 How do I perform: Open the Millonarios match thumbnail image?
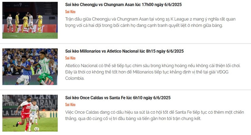pyautogui.click(x=30, y=67)
